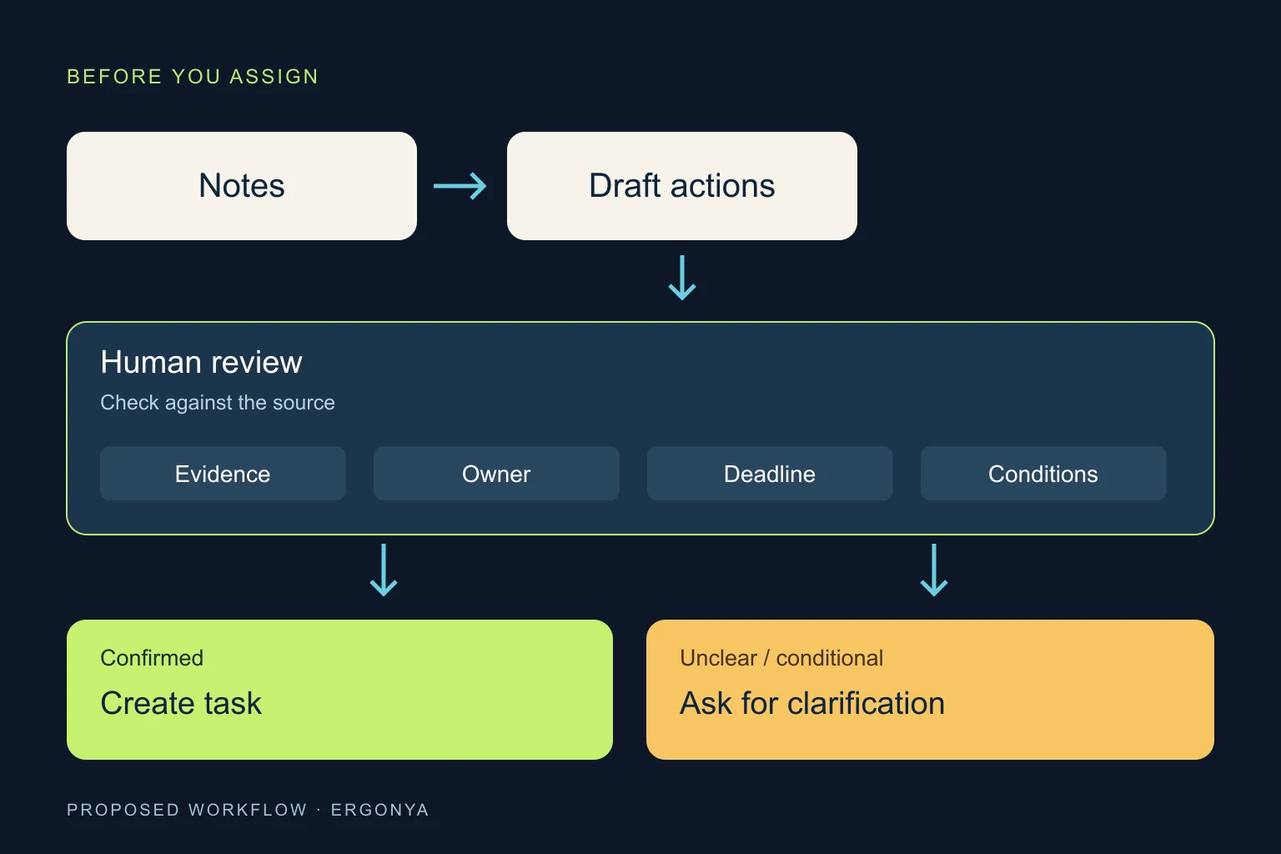Click the Conditions chip
The height and width of the screenshot is (854, 1281).
(1043, 474)
